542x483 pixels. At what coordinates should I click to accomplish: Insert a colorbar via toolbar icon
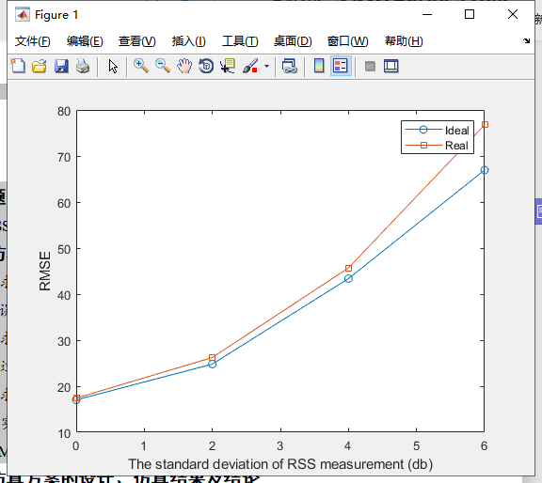[x=319, y=66]
